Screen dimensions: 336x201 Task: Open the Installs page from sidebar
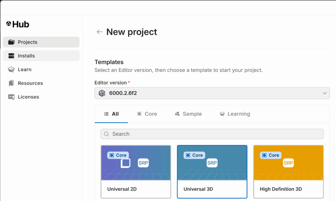click(x=26, y=56)
